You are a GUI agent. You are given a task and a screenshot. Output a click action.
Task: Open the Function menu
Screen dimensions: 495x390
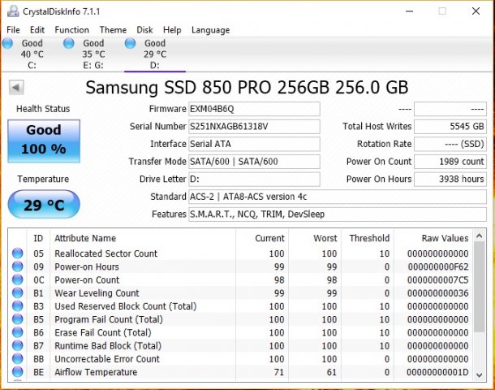tap(71, 30)
